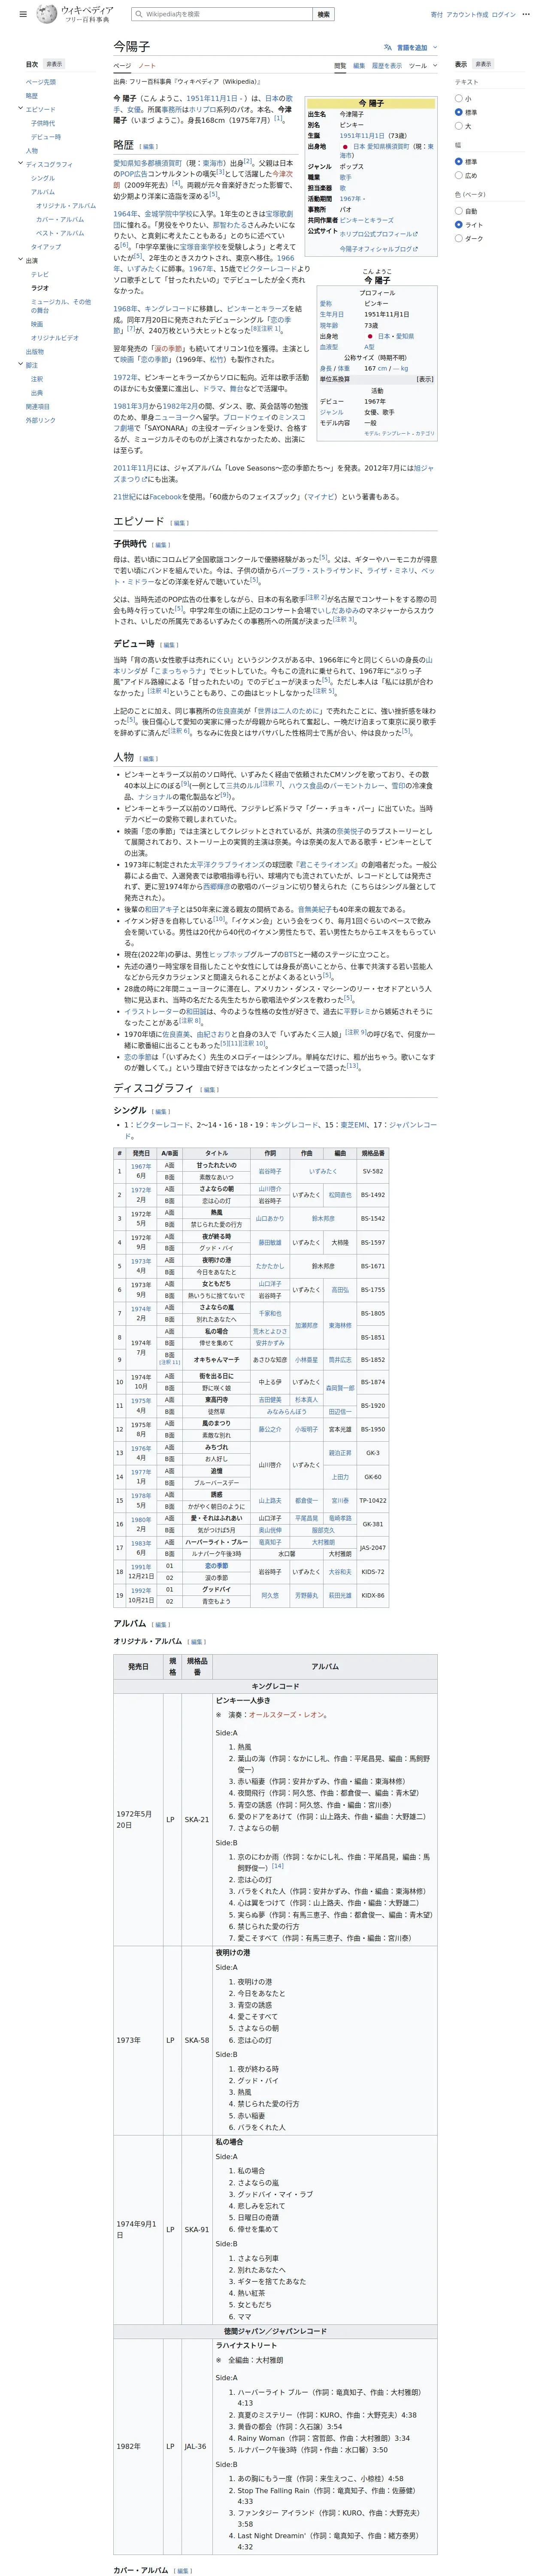Screen dimensions: 551x2576
Task: Open the 愛知県知多郡横須賀町 link in 略歴
Action: click(147, 163)
